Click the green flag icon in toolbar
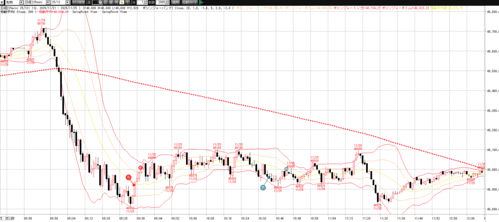Screen dimensions: 499x222 click(201, 2)
